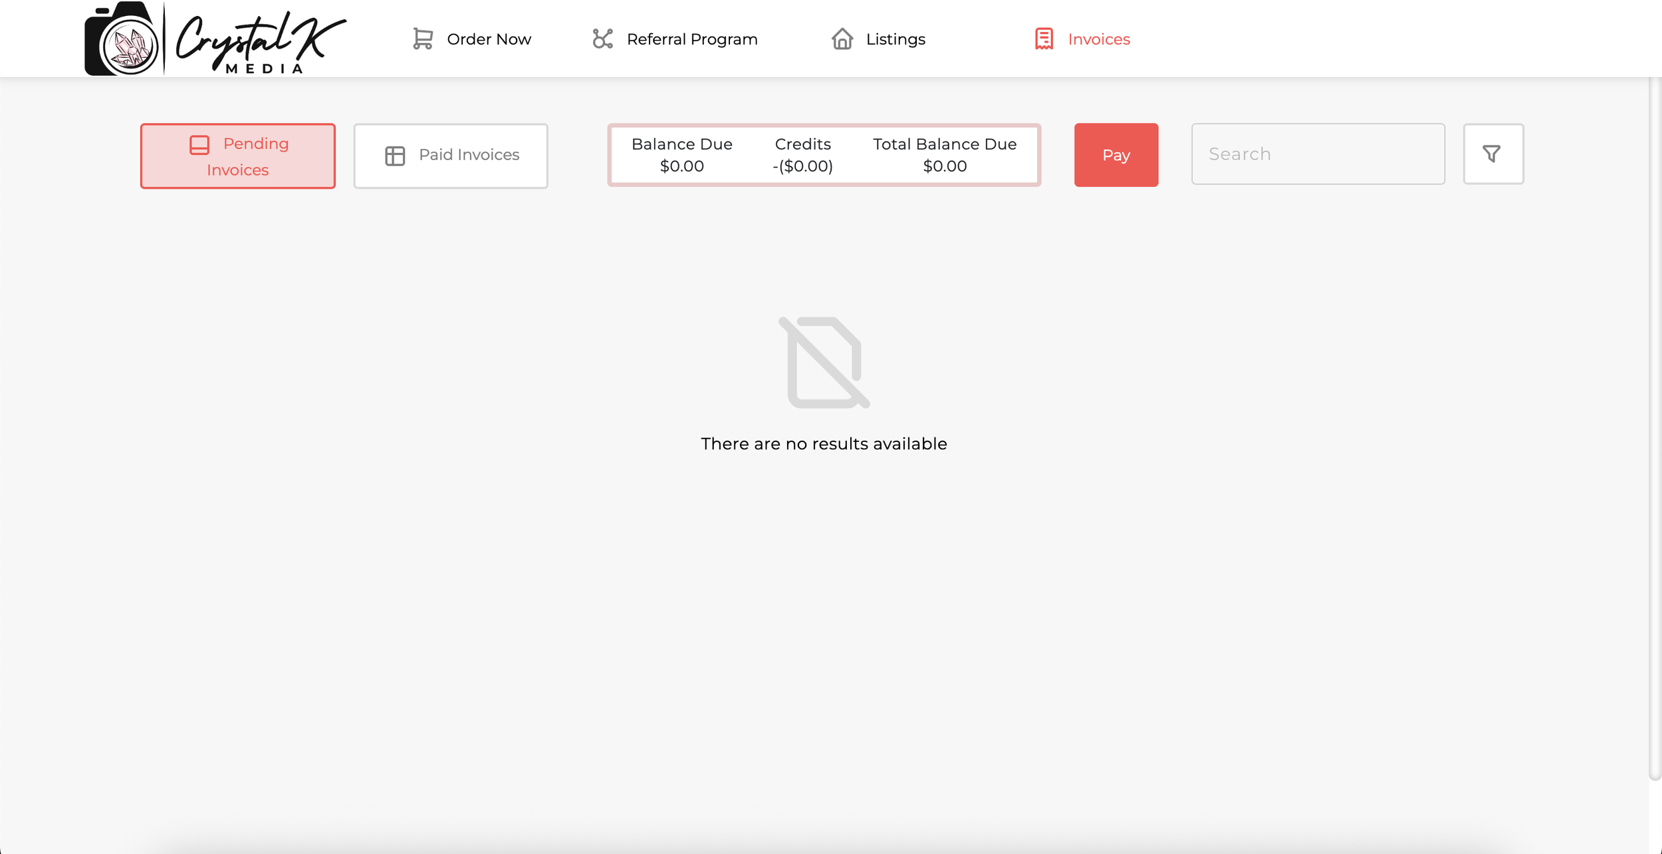The image size is (1662, 854).
Task: Click the Pending Invoices tab icon
Action: 199,145
